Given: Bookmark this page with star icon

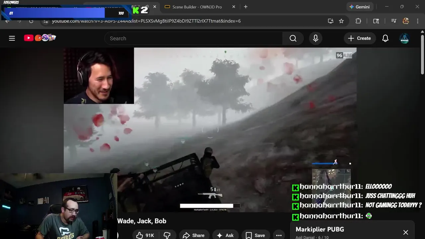Looking at the screenshot, I should click(x=341, y=21).
